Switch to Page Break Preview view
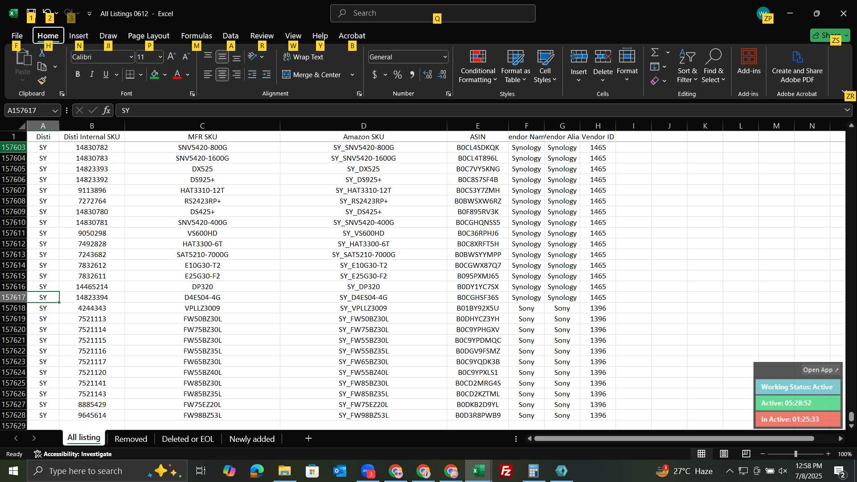The height and width of the screenshot is (482, 857). 746,454
